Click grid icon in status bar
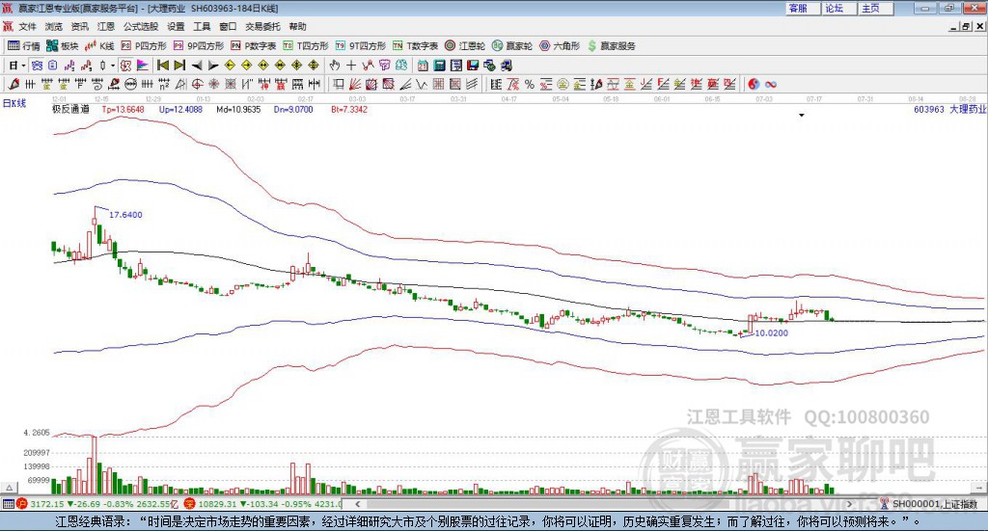 [x=8, y=504]
